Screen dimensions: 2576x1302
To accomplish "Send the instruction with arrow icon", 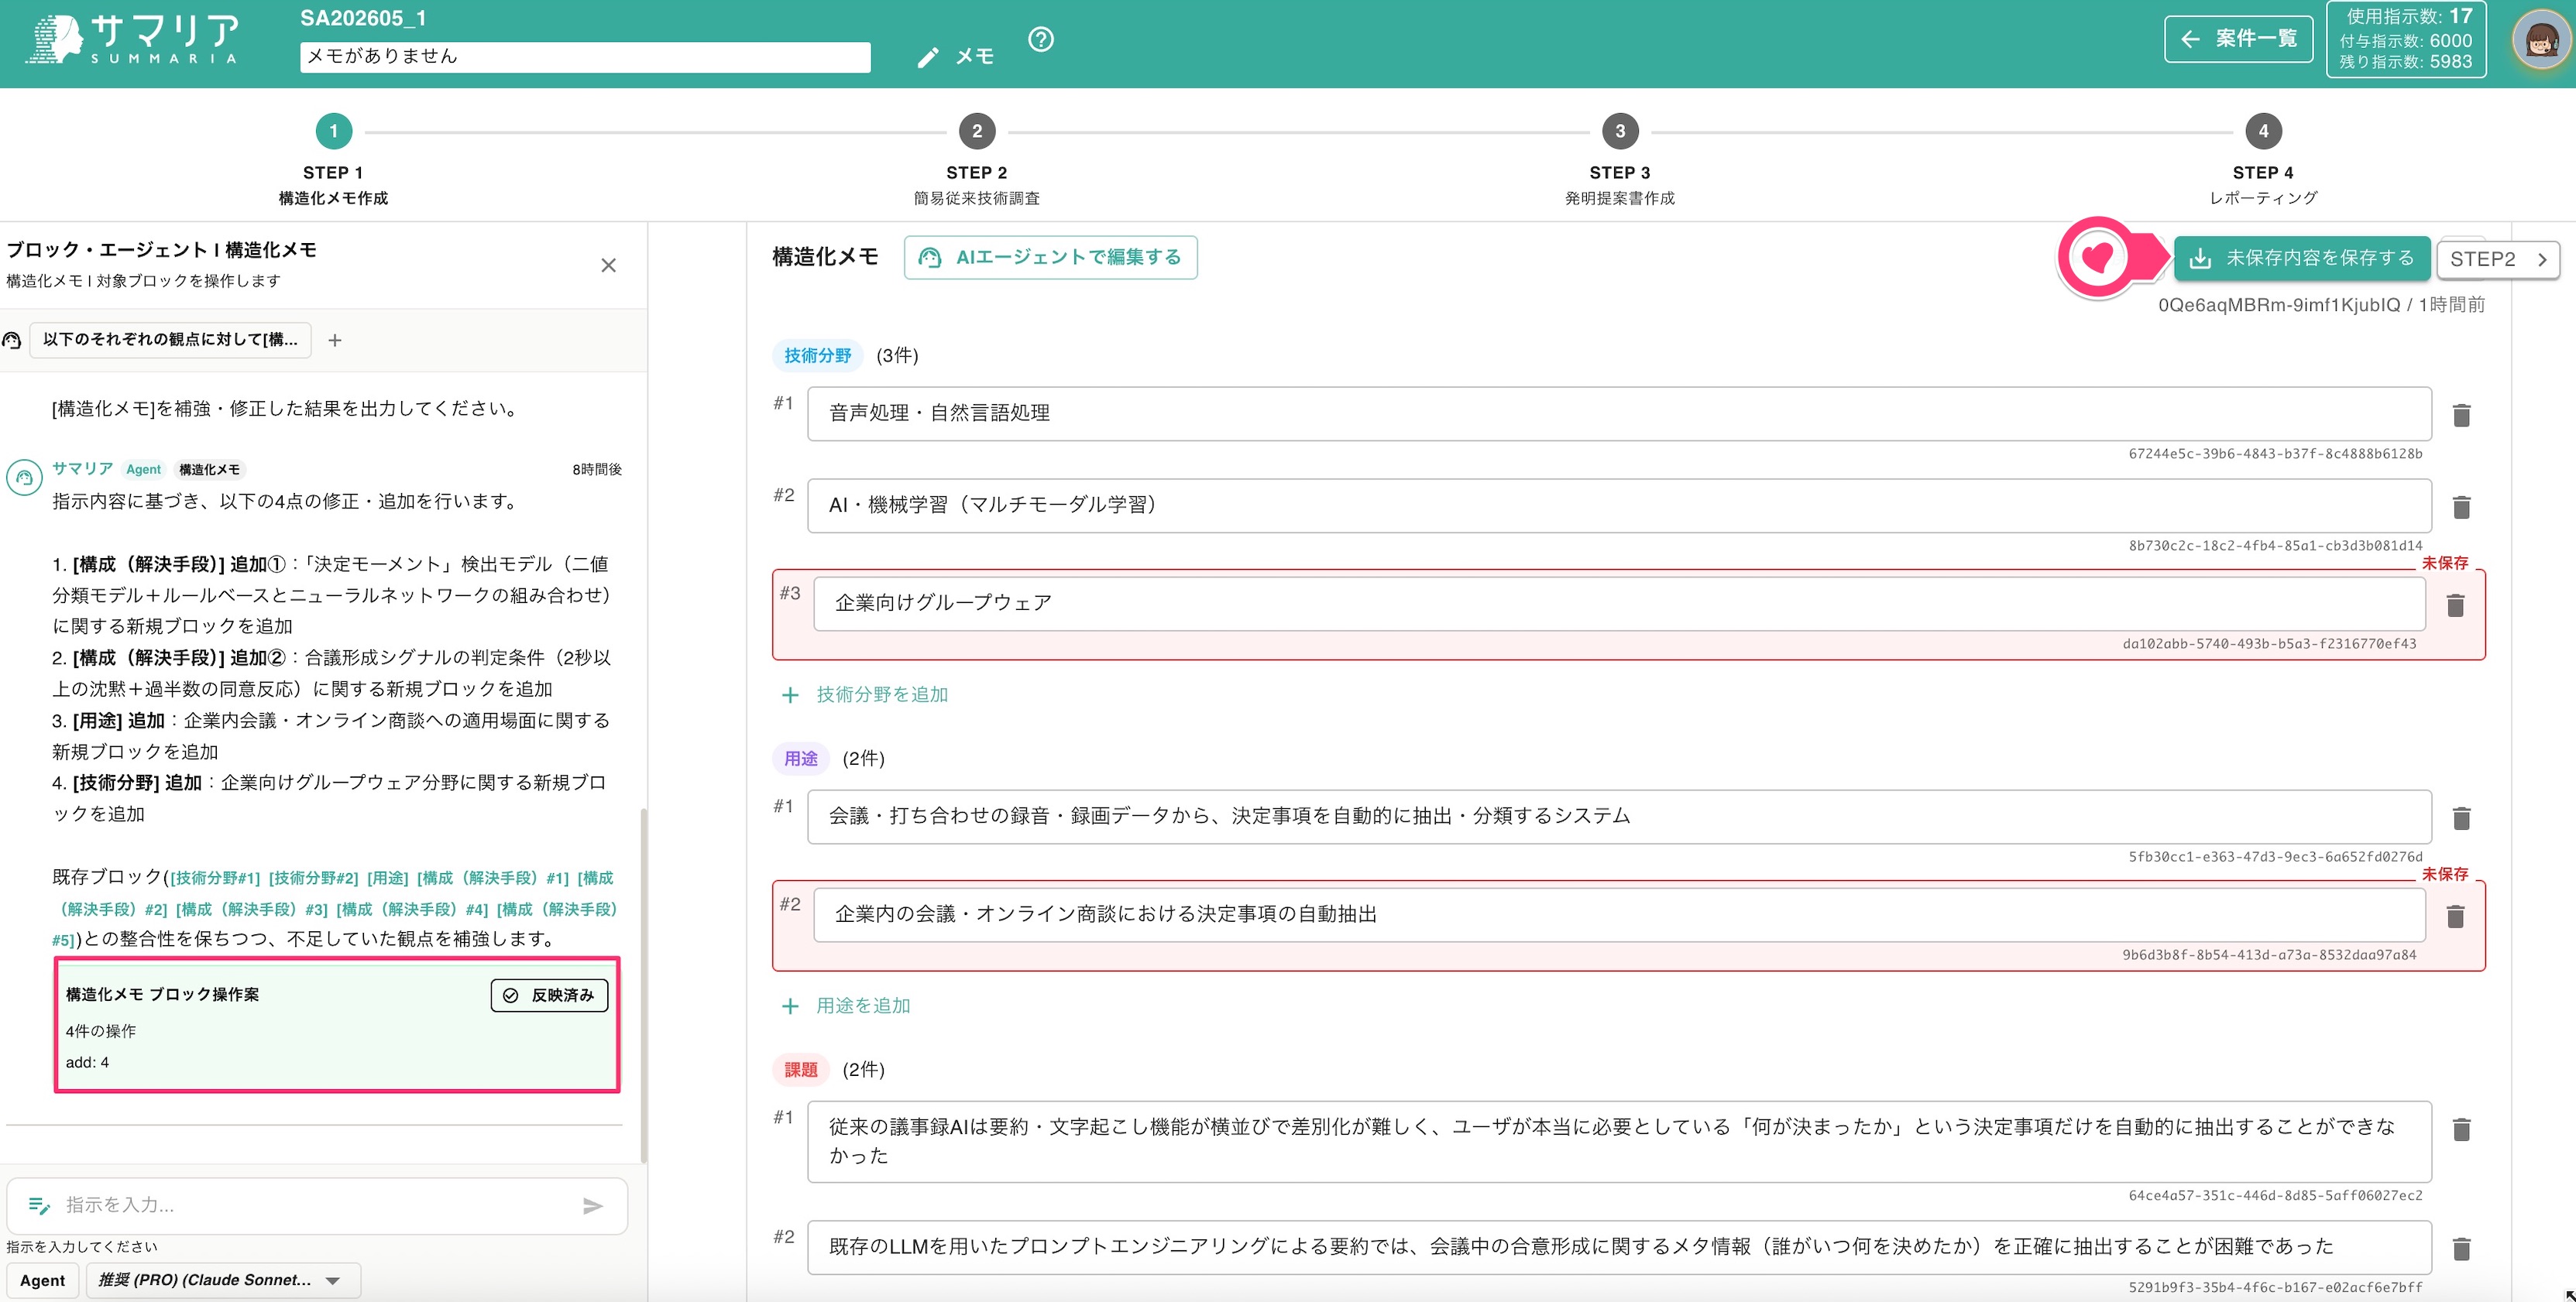I will pyautogui.click(x=593, y=1206).
